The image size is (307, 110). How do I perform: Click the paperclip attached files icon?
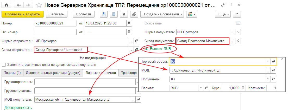coord(134,14)
